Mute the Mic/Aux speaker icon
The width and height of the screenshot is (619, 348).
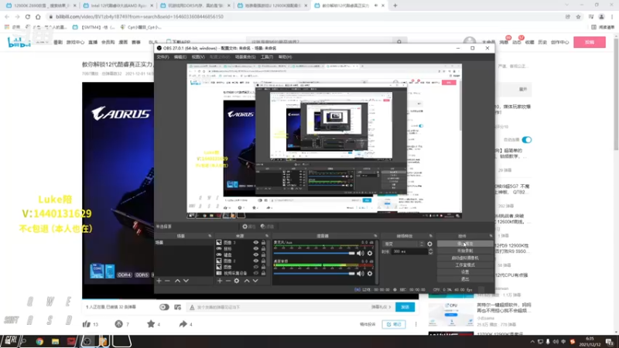tap(361, 254)
